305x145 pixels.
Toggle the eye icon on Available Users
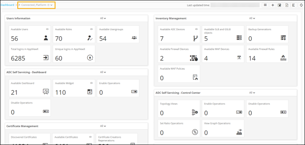[x=47, y=29]
